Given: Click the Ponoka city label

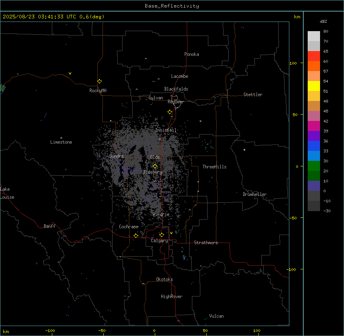Looking at the screenshot, I should point(192,54).
